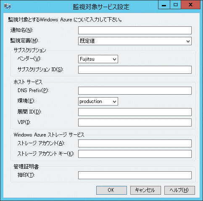Click the サブスクリプション group label
The width and height of the screenshot is (203, 201).
[x=30, y=50]
